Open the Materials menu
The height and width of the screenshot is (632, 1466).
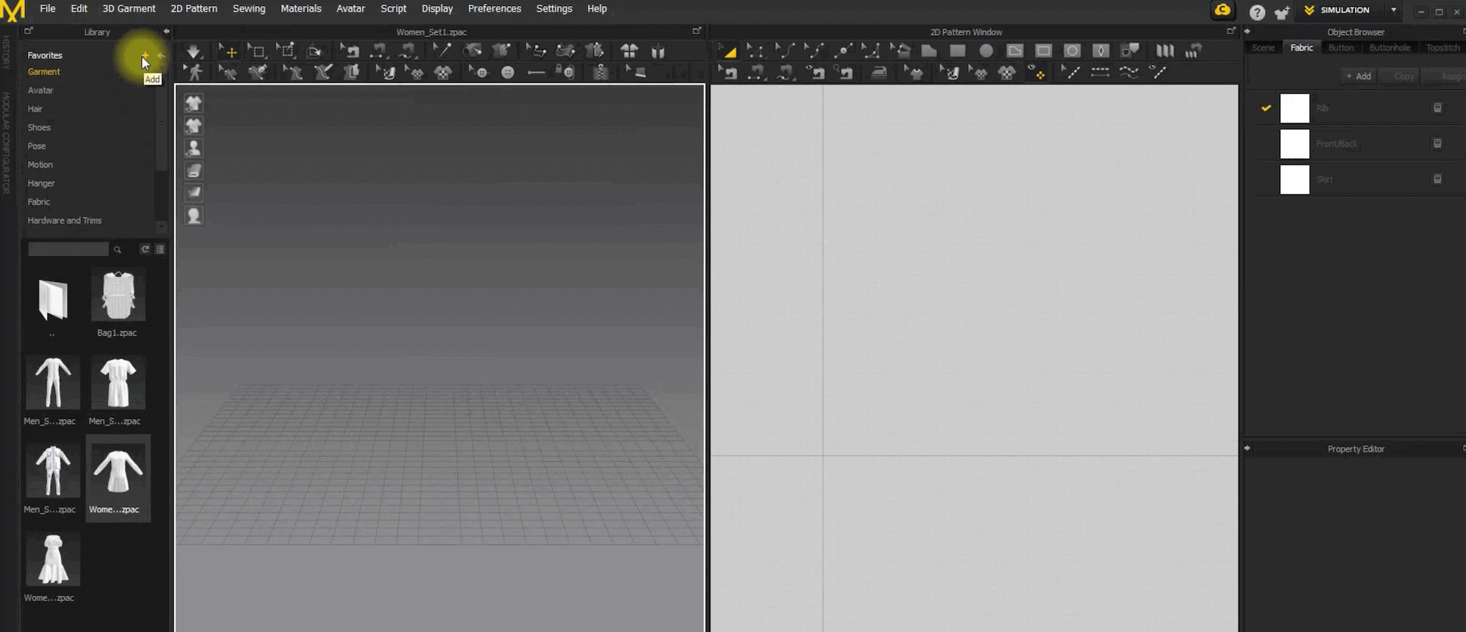[301, 8]
